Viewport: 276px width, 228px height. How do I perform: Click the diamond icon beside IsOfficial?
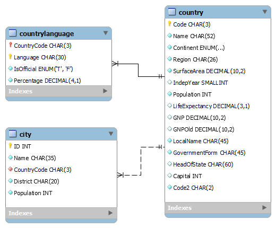(11, 68)
